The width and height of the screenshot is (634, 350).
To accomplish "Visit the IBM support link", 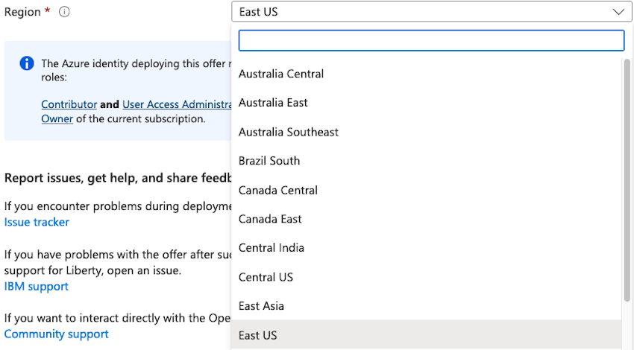I will click(x=36, y=287).
